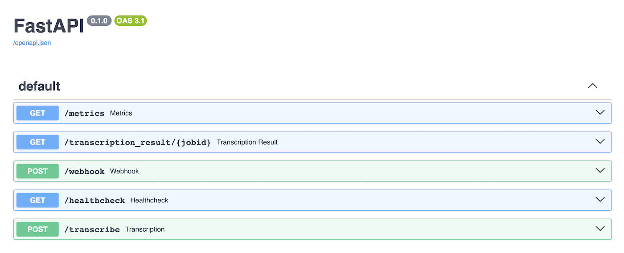Click the default section heading

(39, 86)
